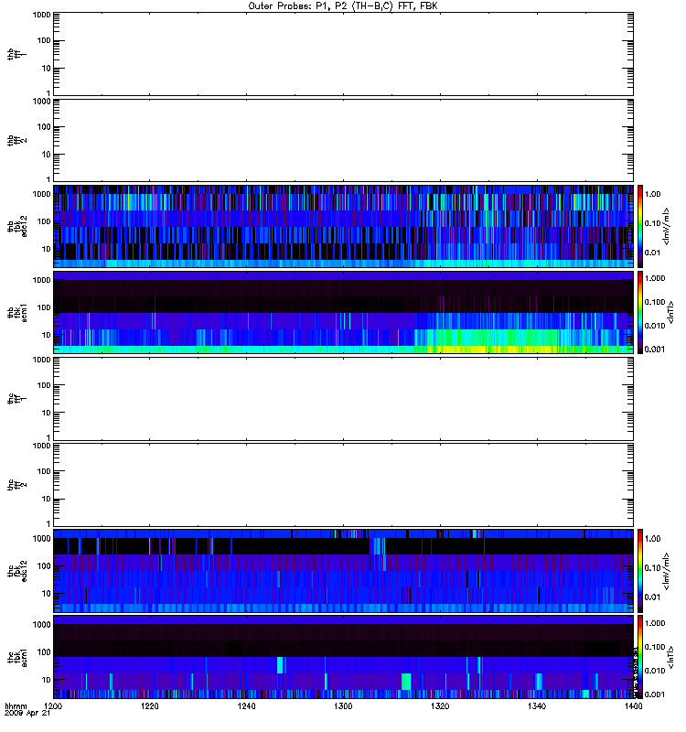Click the "thc fbk edc12" y-axis title
This screenshot has width=686, height=732.
click(17, 570)
